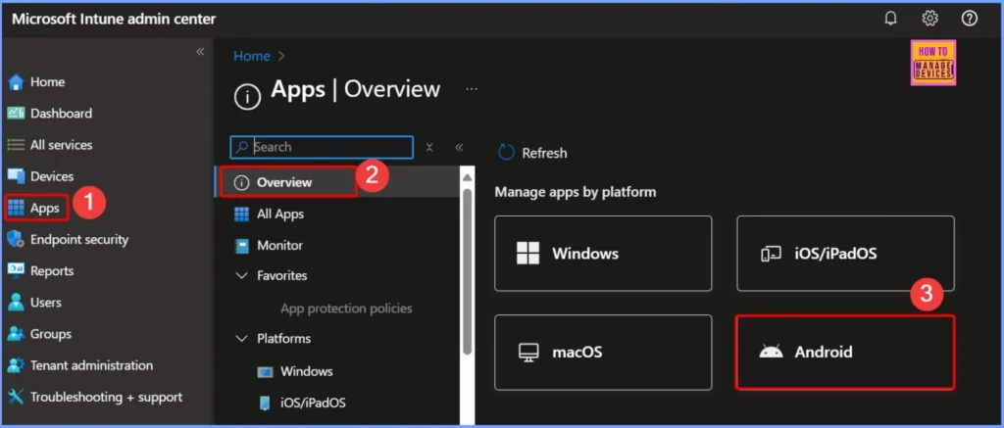Click the All services list icon
1004x428 pixels.
pos(16,145)
